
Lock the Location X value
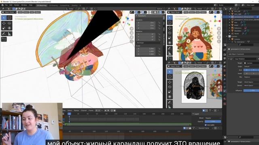(x=159, y=23)
